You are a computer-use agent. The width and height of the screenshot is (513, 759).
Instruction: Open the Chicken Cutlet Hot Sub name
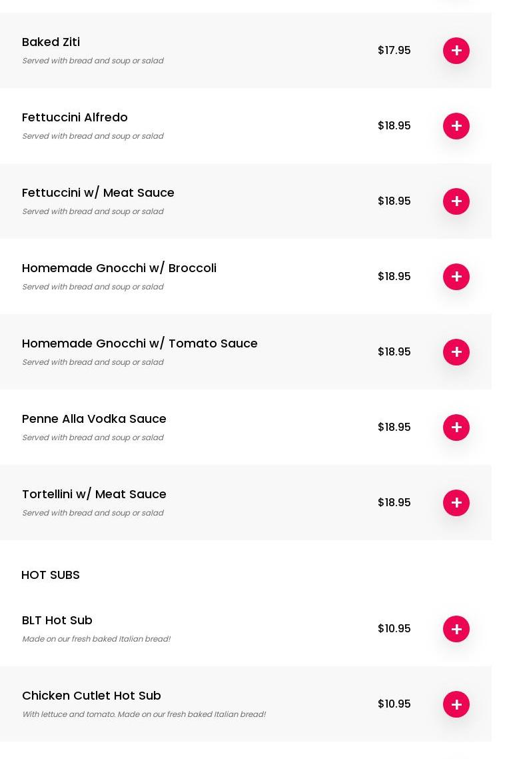tap(91, 696)
